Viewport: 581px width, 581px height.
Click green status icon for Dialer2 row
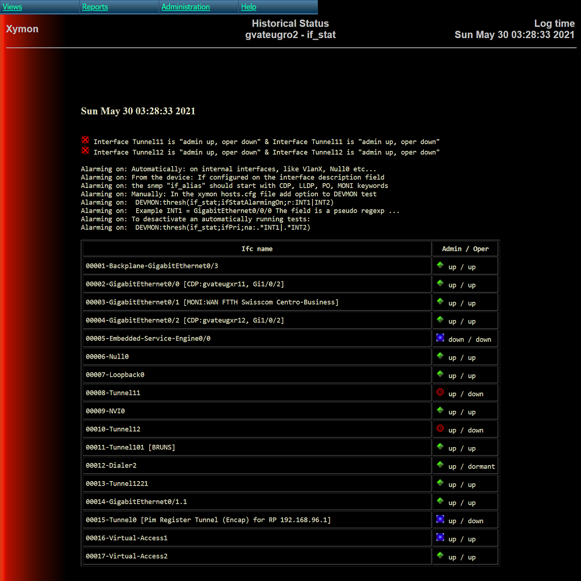tap(440, 465)
